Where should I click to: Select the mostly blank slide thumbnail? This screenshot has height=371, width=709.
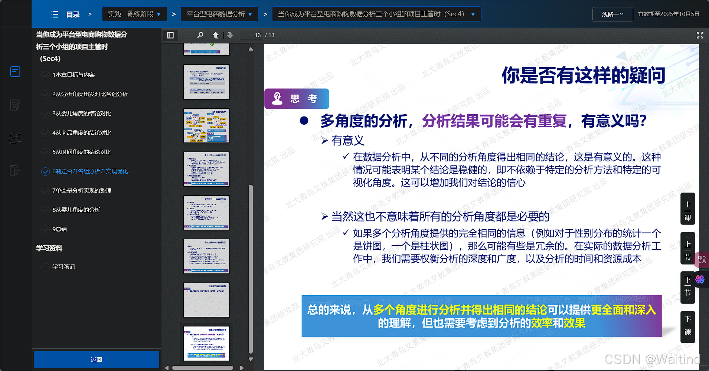[x=206, y=300]
